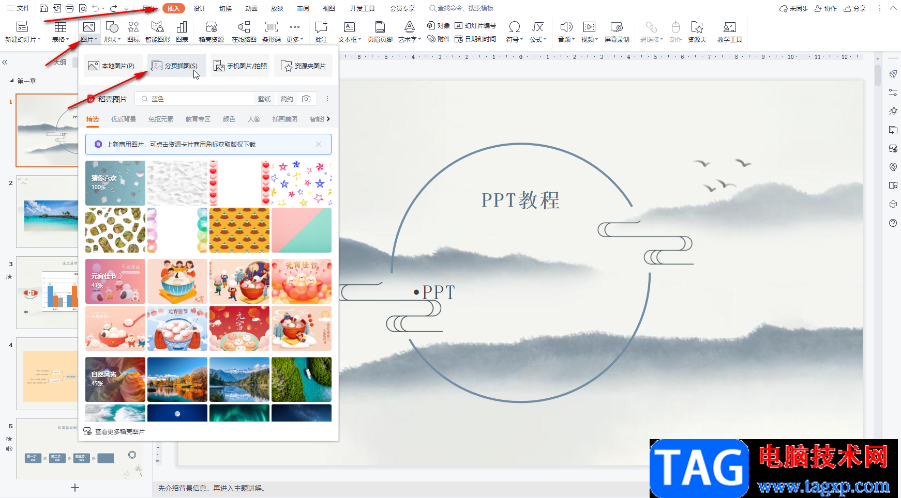Image resolution: width=901 pixels, height=498 pixels.
Task: Add new slide with plus button at bottom
Action: coord(75,488)
